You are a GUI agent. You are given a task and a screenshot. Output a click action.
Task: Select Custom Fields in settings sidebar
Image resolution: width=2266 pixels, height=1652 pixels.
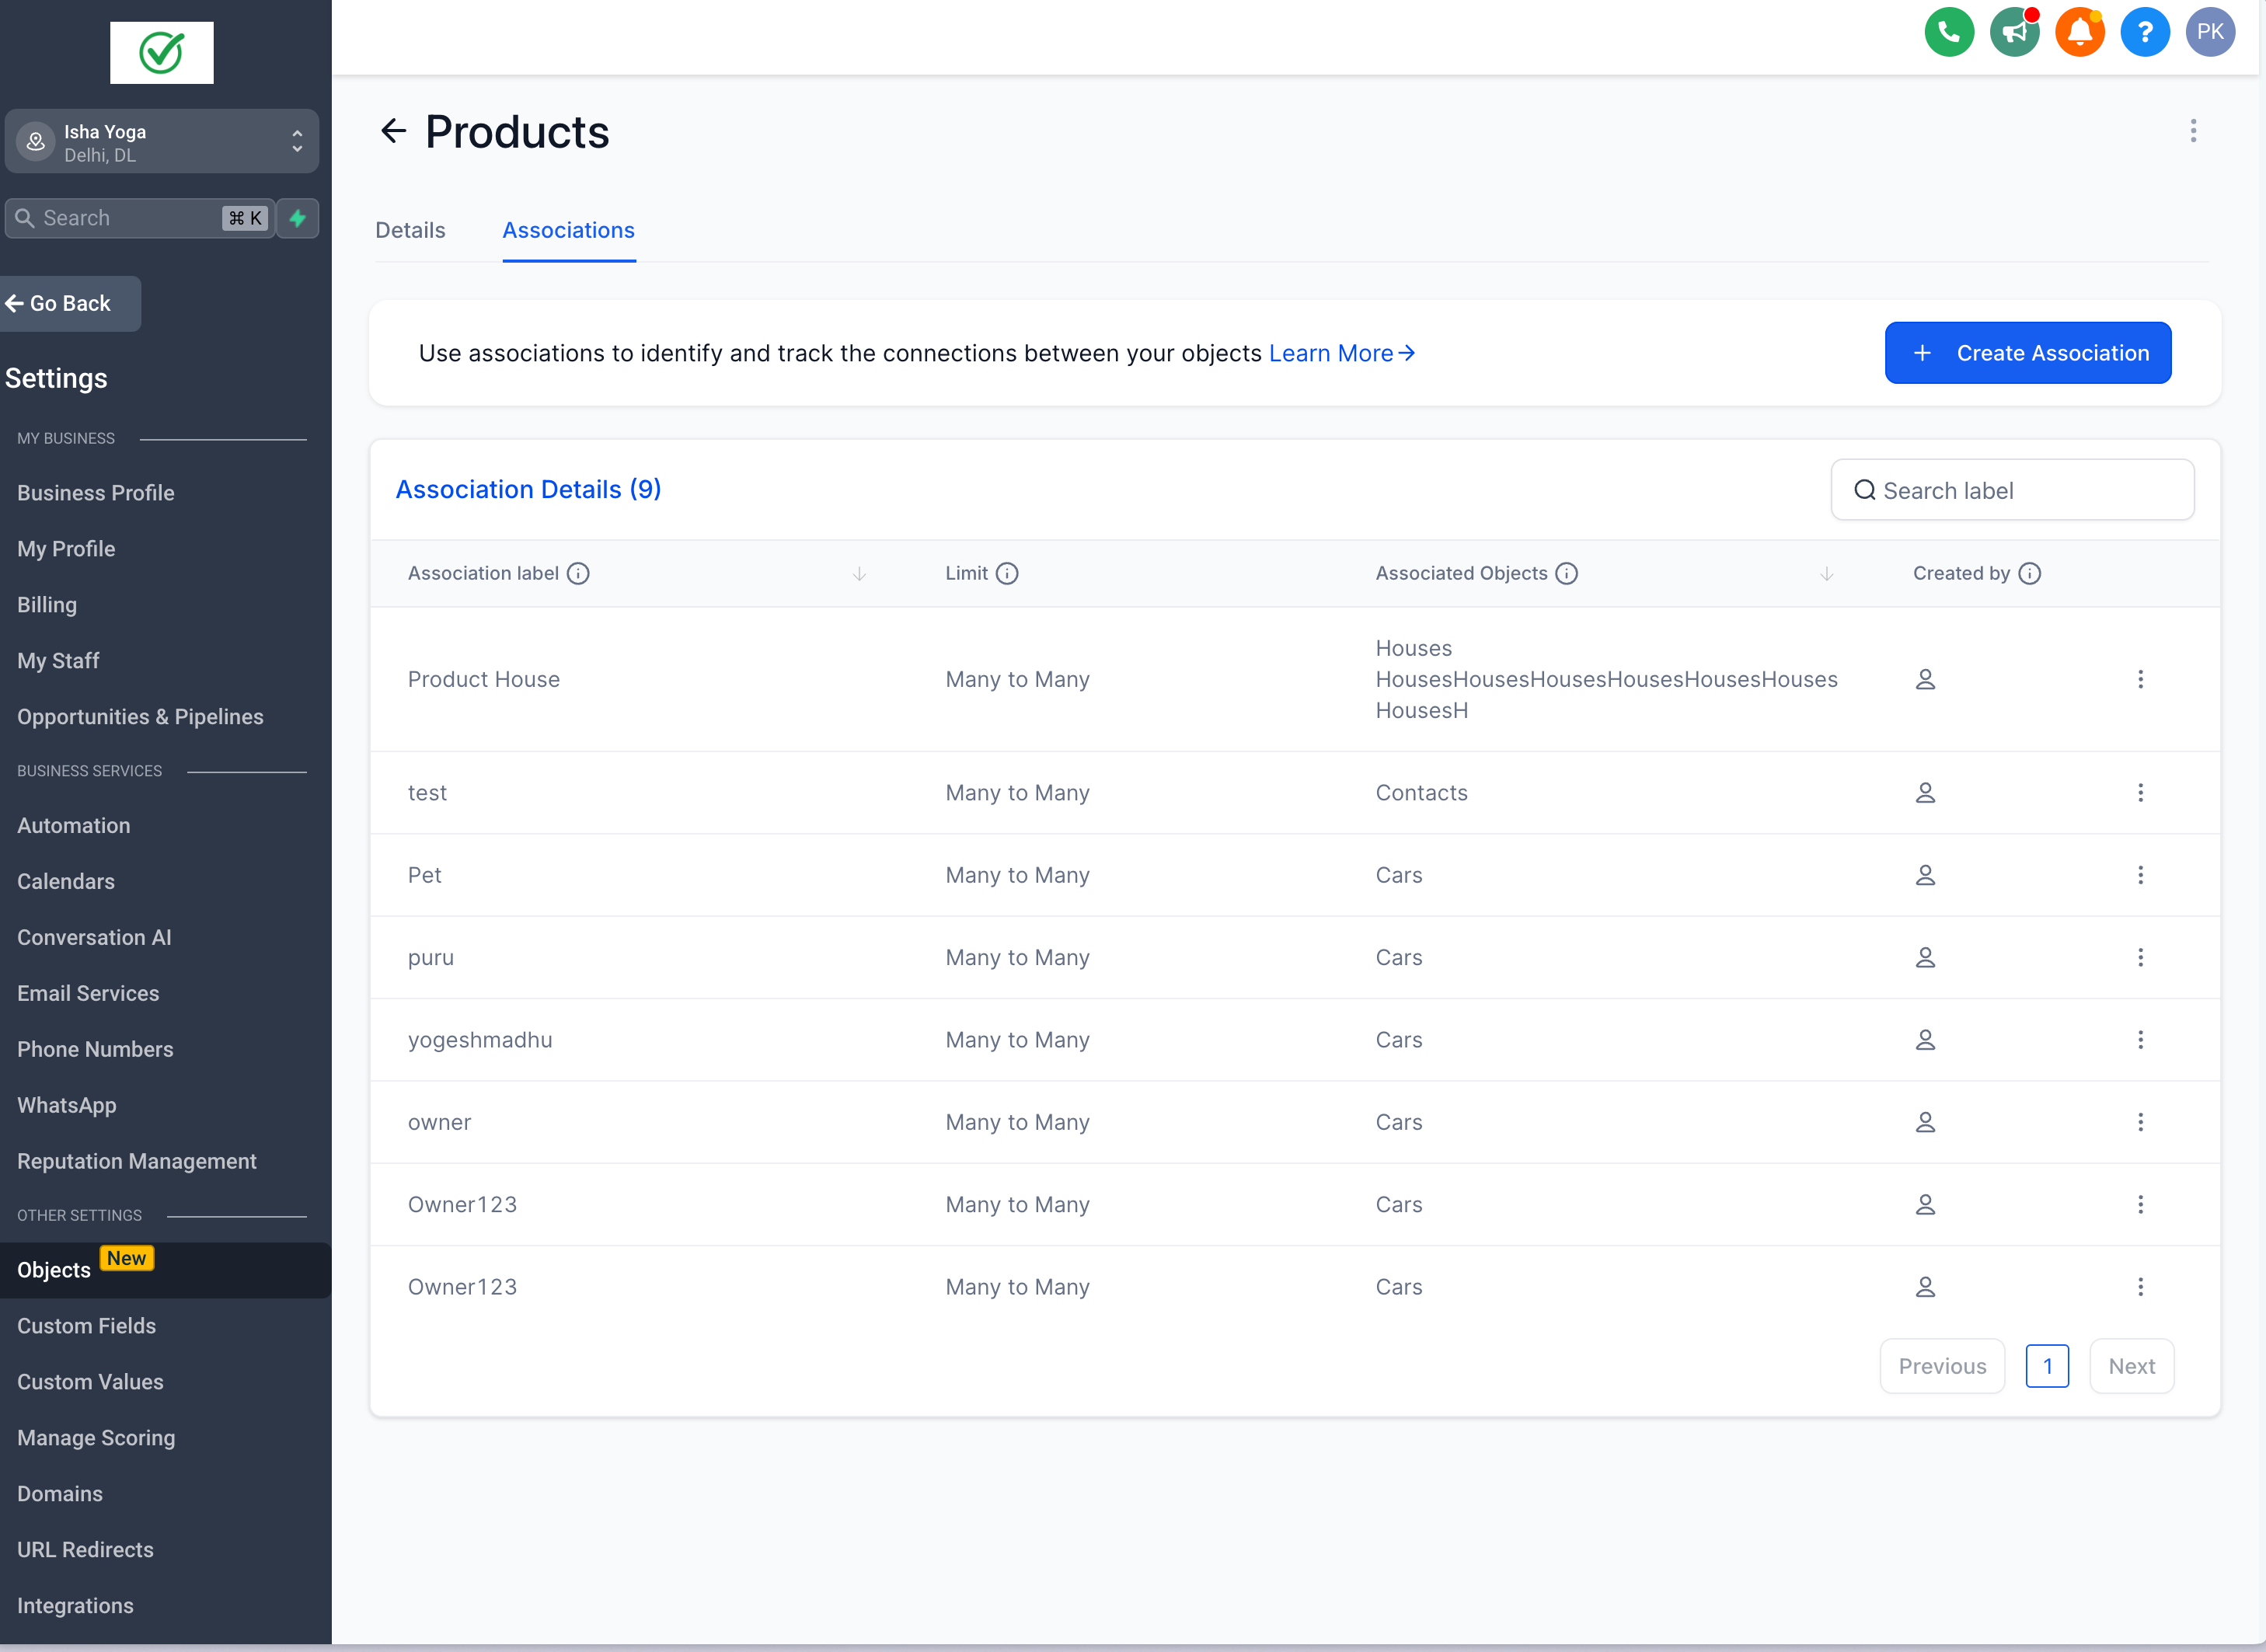point(86,1325)
